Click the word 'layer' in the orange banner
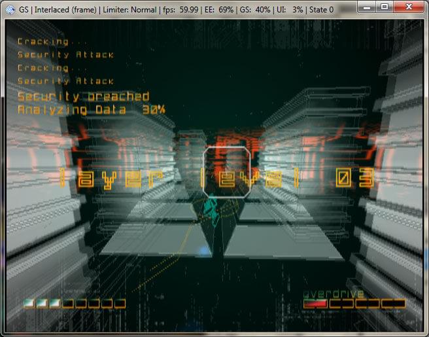Screen dimensions: 429x337 pyautogui.click(x=111, y=178)
